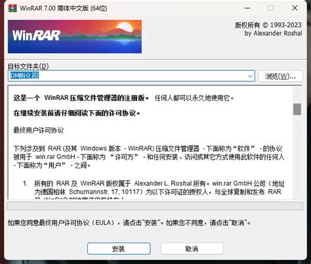311x264 pixels.
Task: Click the license text scrollbar thumb
Action: click(297, 109)
